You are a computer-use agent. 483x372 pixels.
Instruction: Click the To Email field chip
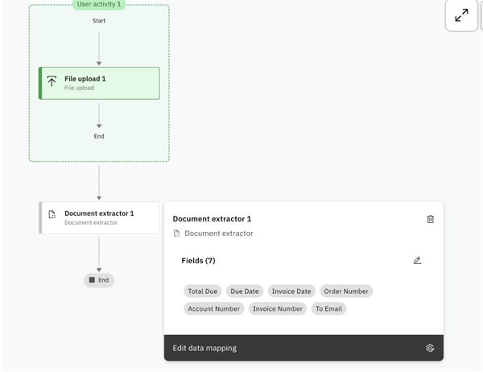click(x=328, y=308)
